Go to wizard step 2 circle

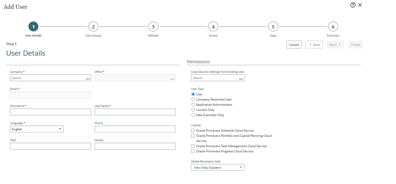tap(93, 27)
